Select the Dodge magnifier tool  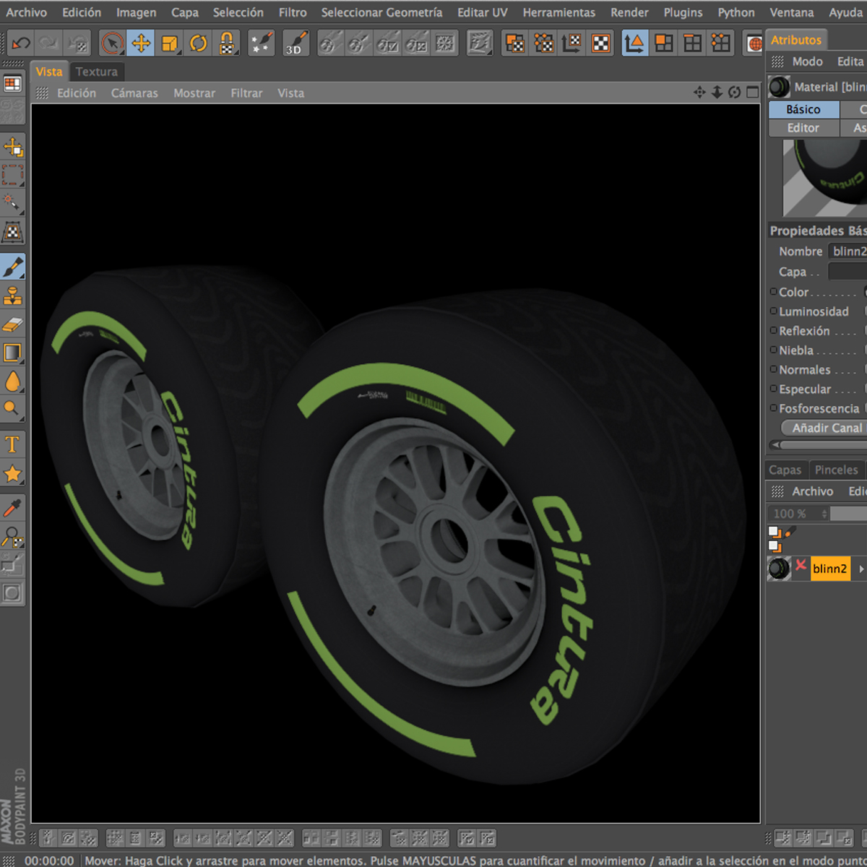(x=13, y=409)
